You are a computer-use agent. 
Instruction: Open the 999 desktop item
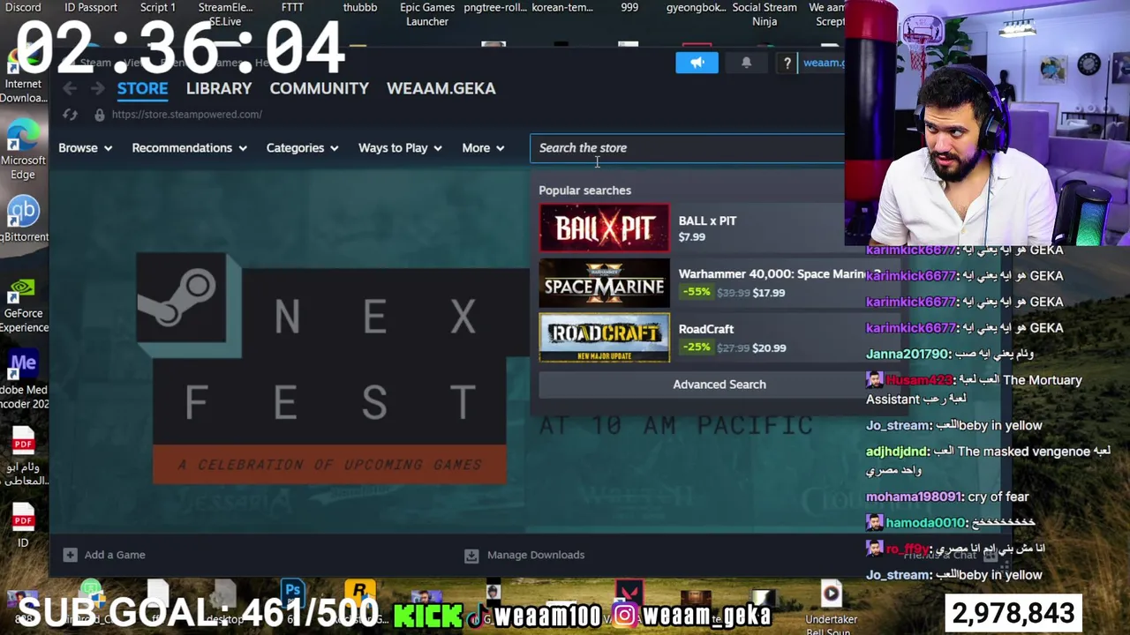click(629, 7)
